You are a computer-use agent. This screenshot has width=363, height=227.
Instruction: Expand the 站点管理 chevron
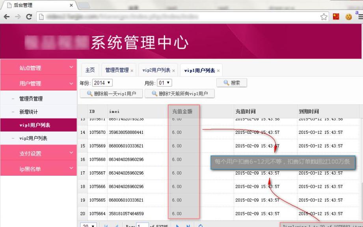click(x=71, y=67)
